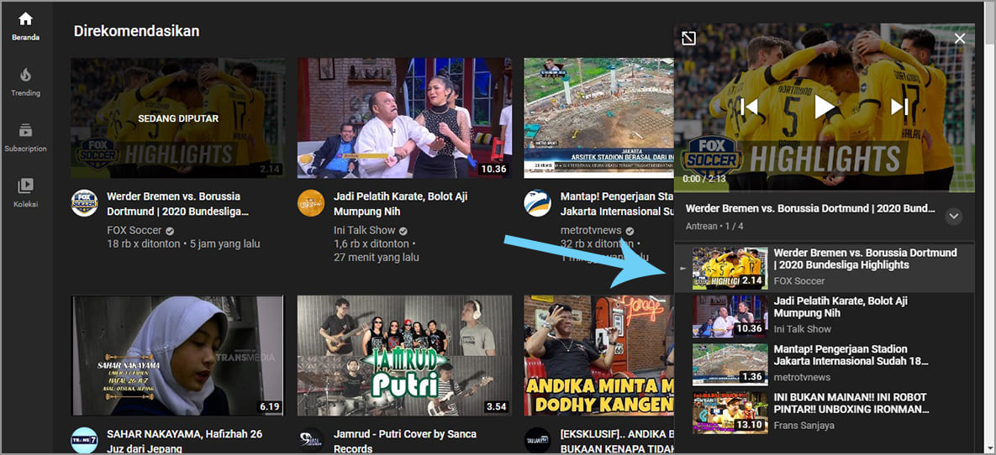Open the Sanca Records channel avatar
Screen dimensions: 996x455
tap(311, 441)
